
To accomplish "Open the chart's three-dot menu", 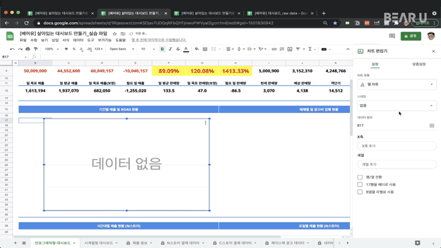I will coord(205,123).
